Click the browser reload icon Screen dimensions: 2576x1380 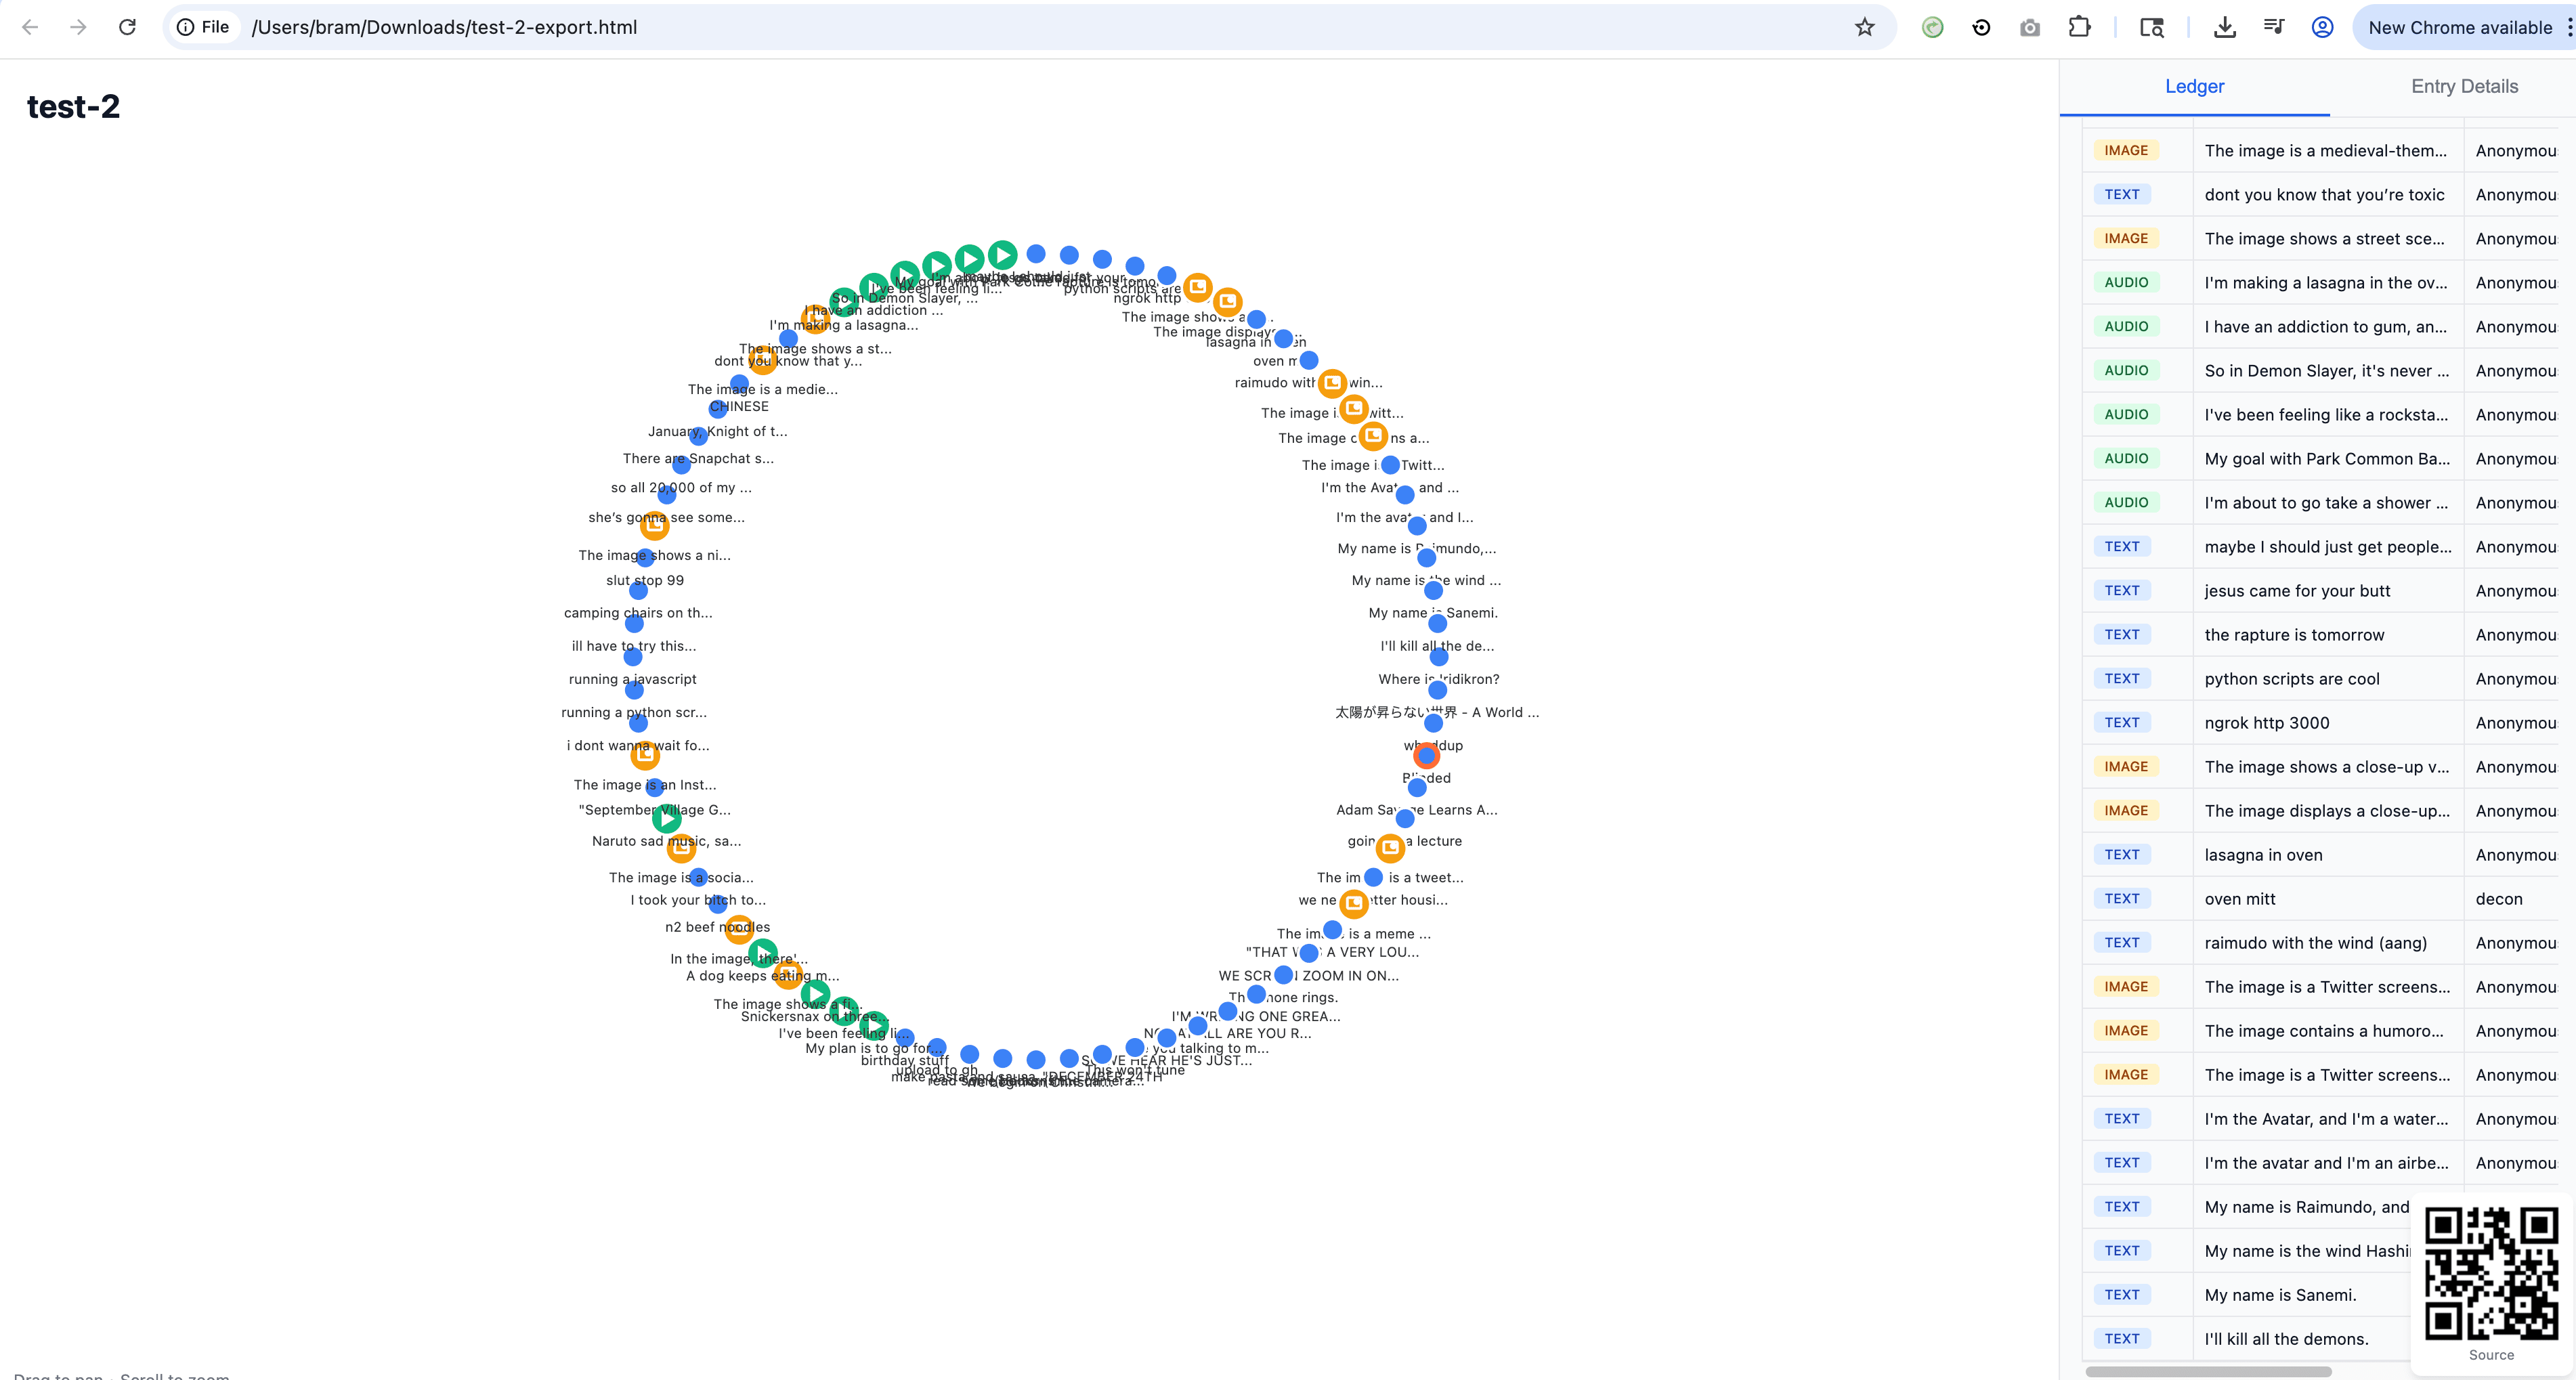127,27
